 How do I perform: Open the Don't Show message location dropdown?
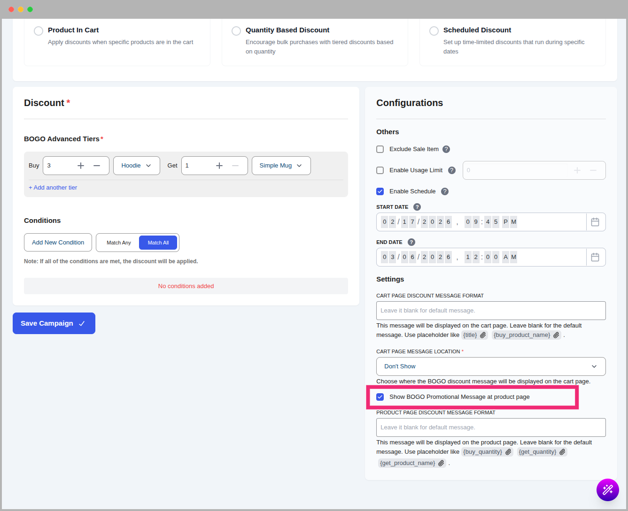click(490, 366)
